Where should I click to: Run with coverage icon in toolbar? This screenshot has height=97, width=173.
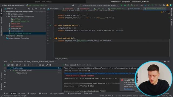[x=128, y=5]
